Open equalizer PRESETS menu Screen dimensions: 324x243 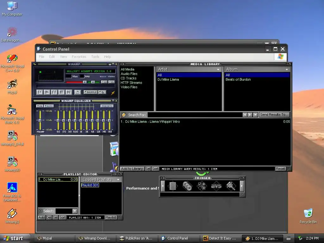[x=107, y=106]
